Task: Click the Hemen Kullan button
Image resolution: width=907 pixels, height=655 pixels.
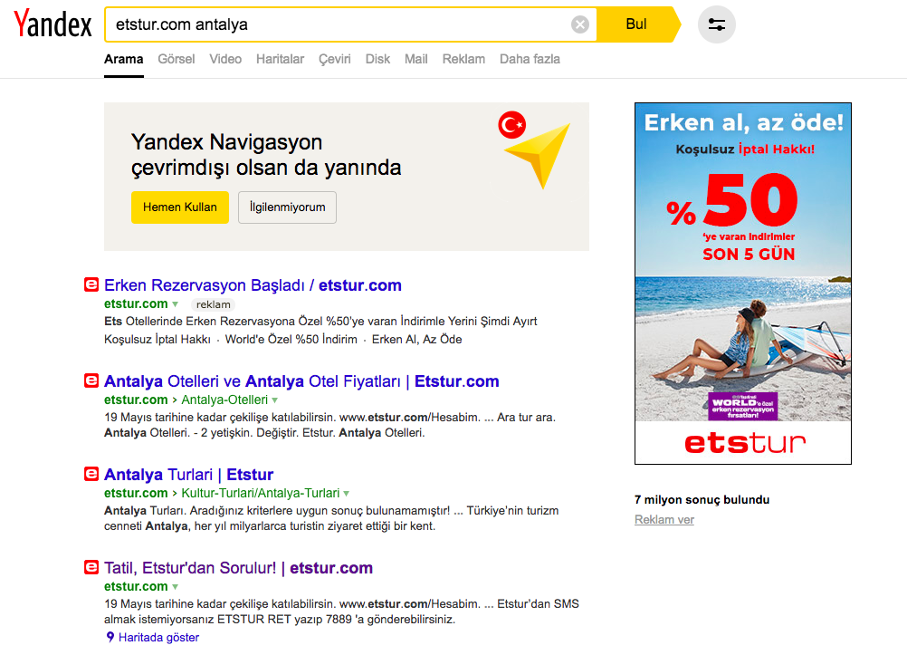Action: pos(180,207)
